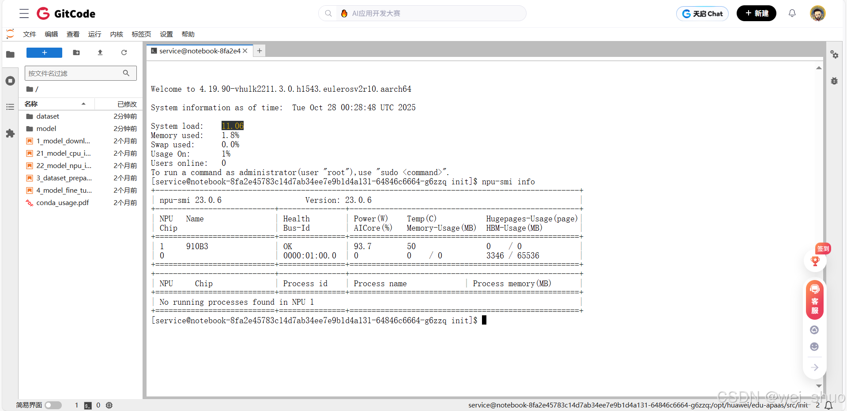Open the 设置 menu
The width and height of the screenshot is (847, 411).
(166, 34)
